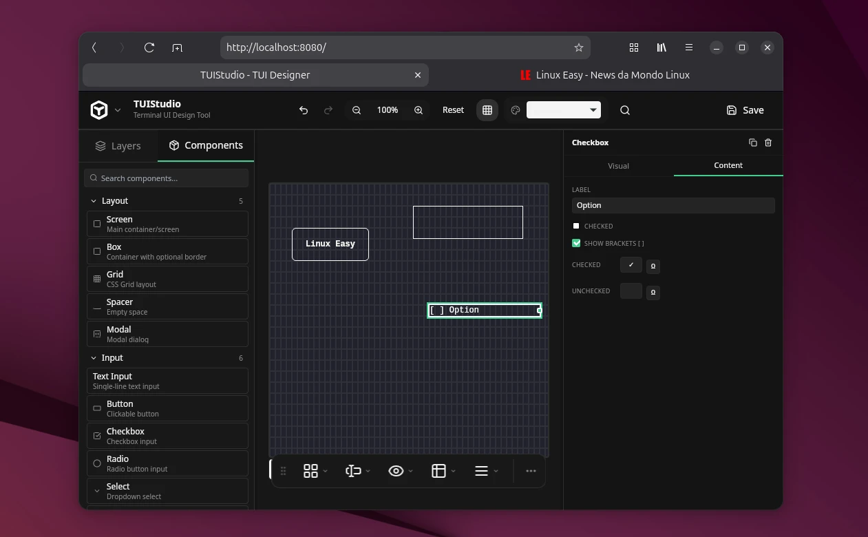Enable the Checked checkbox
This screenshot has height=537, width=868.
(x=576, y=226)
